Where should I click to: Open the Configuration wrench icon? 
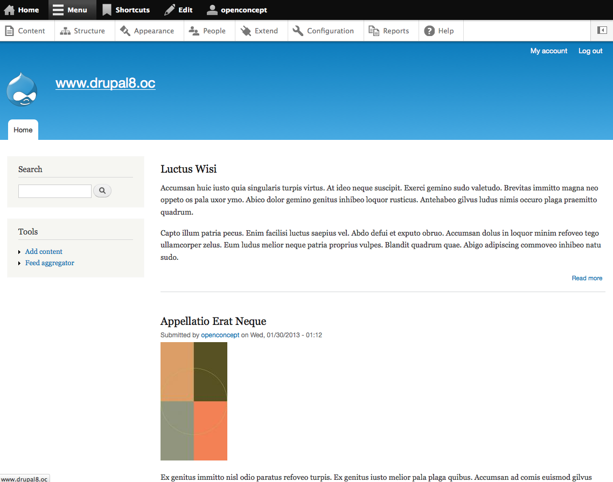pyautogui.click(x=297, y=31)
